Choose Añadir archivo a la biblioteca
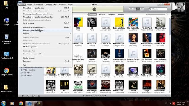189x106 pixels. tap(45, 27)
